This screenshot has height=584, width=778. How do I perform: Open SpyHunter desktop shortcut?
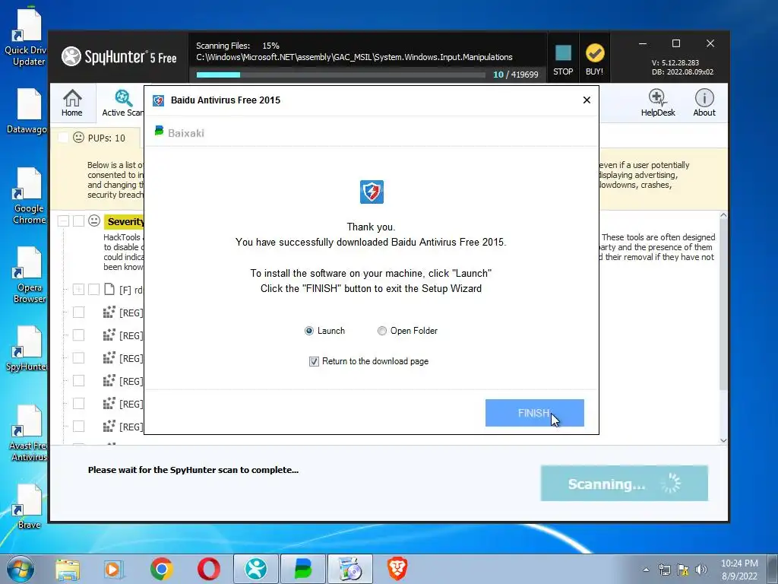[x=27, y=348]
